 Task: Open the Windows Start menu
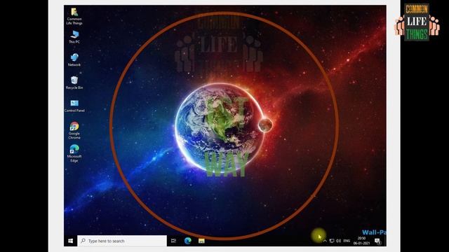(70, 241)
